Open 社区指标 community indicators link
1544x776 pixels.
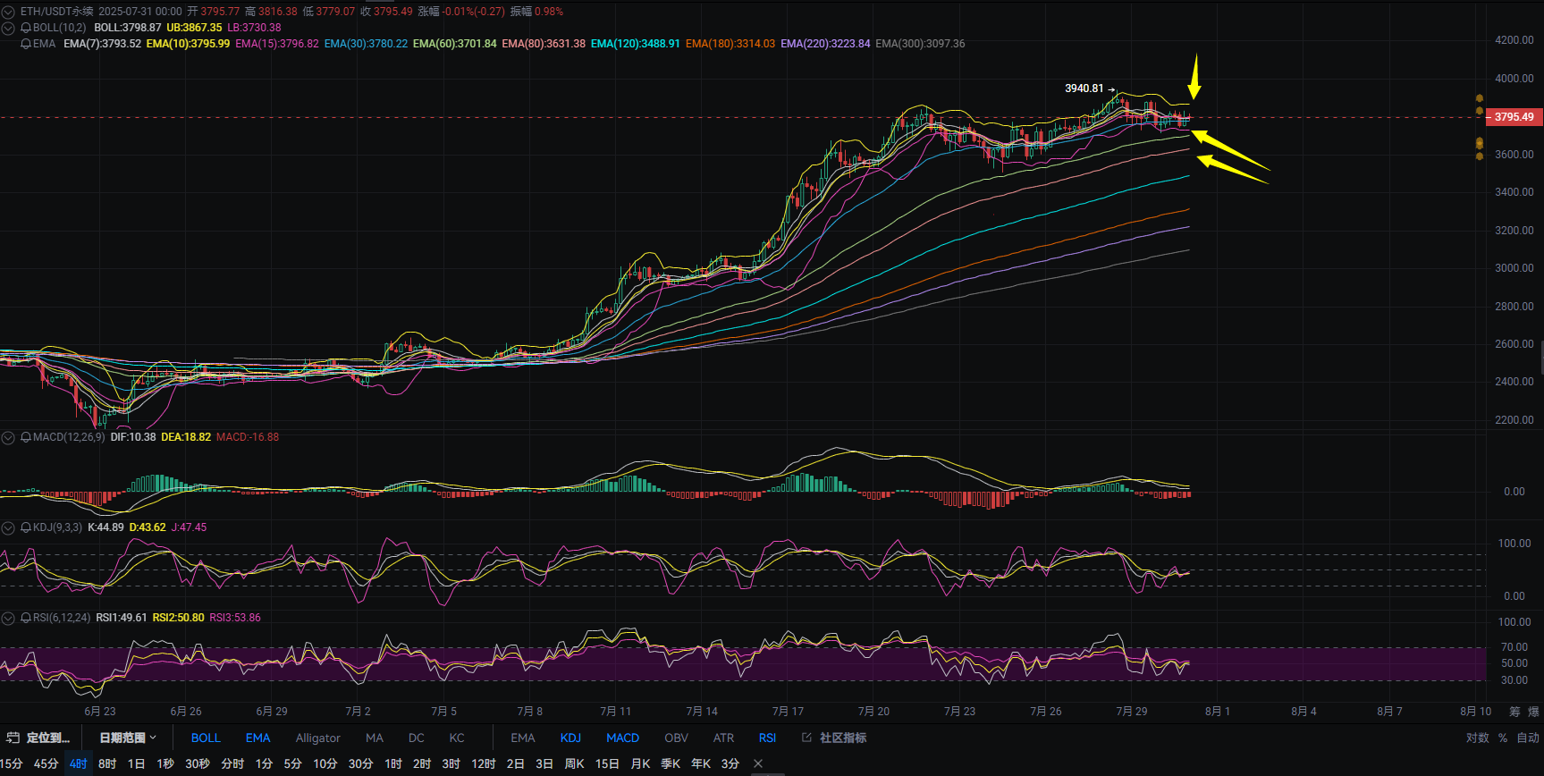pos(843,738)
